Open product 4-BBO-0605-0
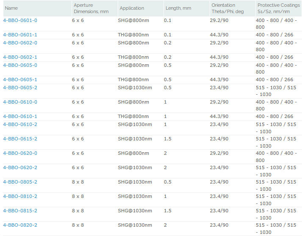This screenshot has width=302, height=236. click(20, 65)
